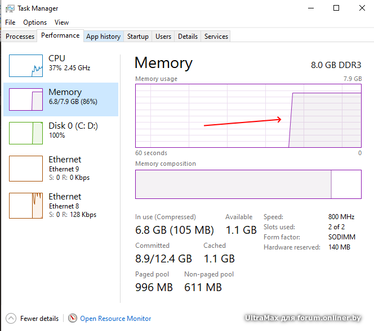
Task: Open the View menu
Action: click(x=61, y=22)
